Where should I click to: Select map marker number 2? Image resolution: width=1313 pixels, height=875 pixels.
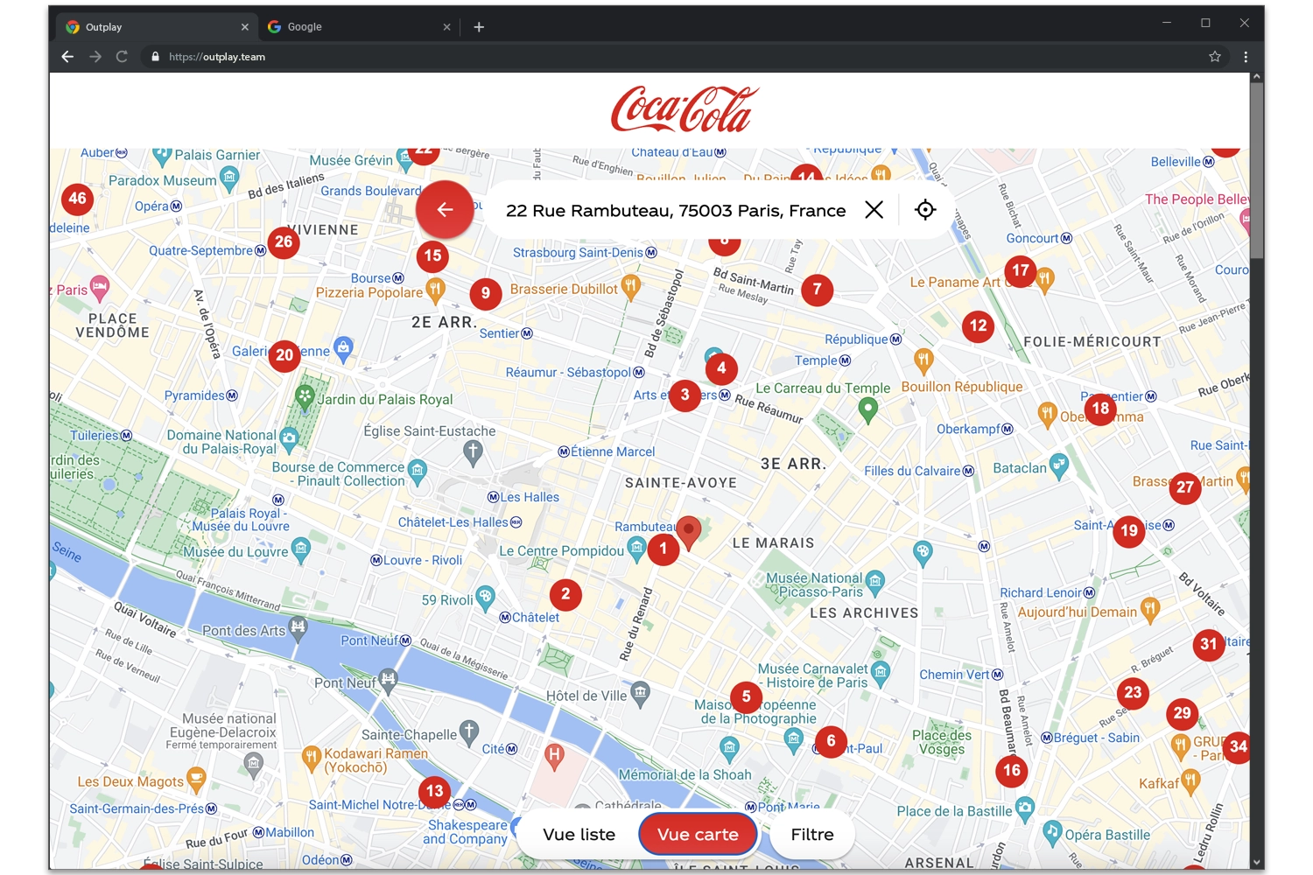pyautogui.click(x=565, y=595)
